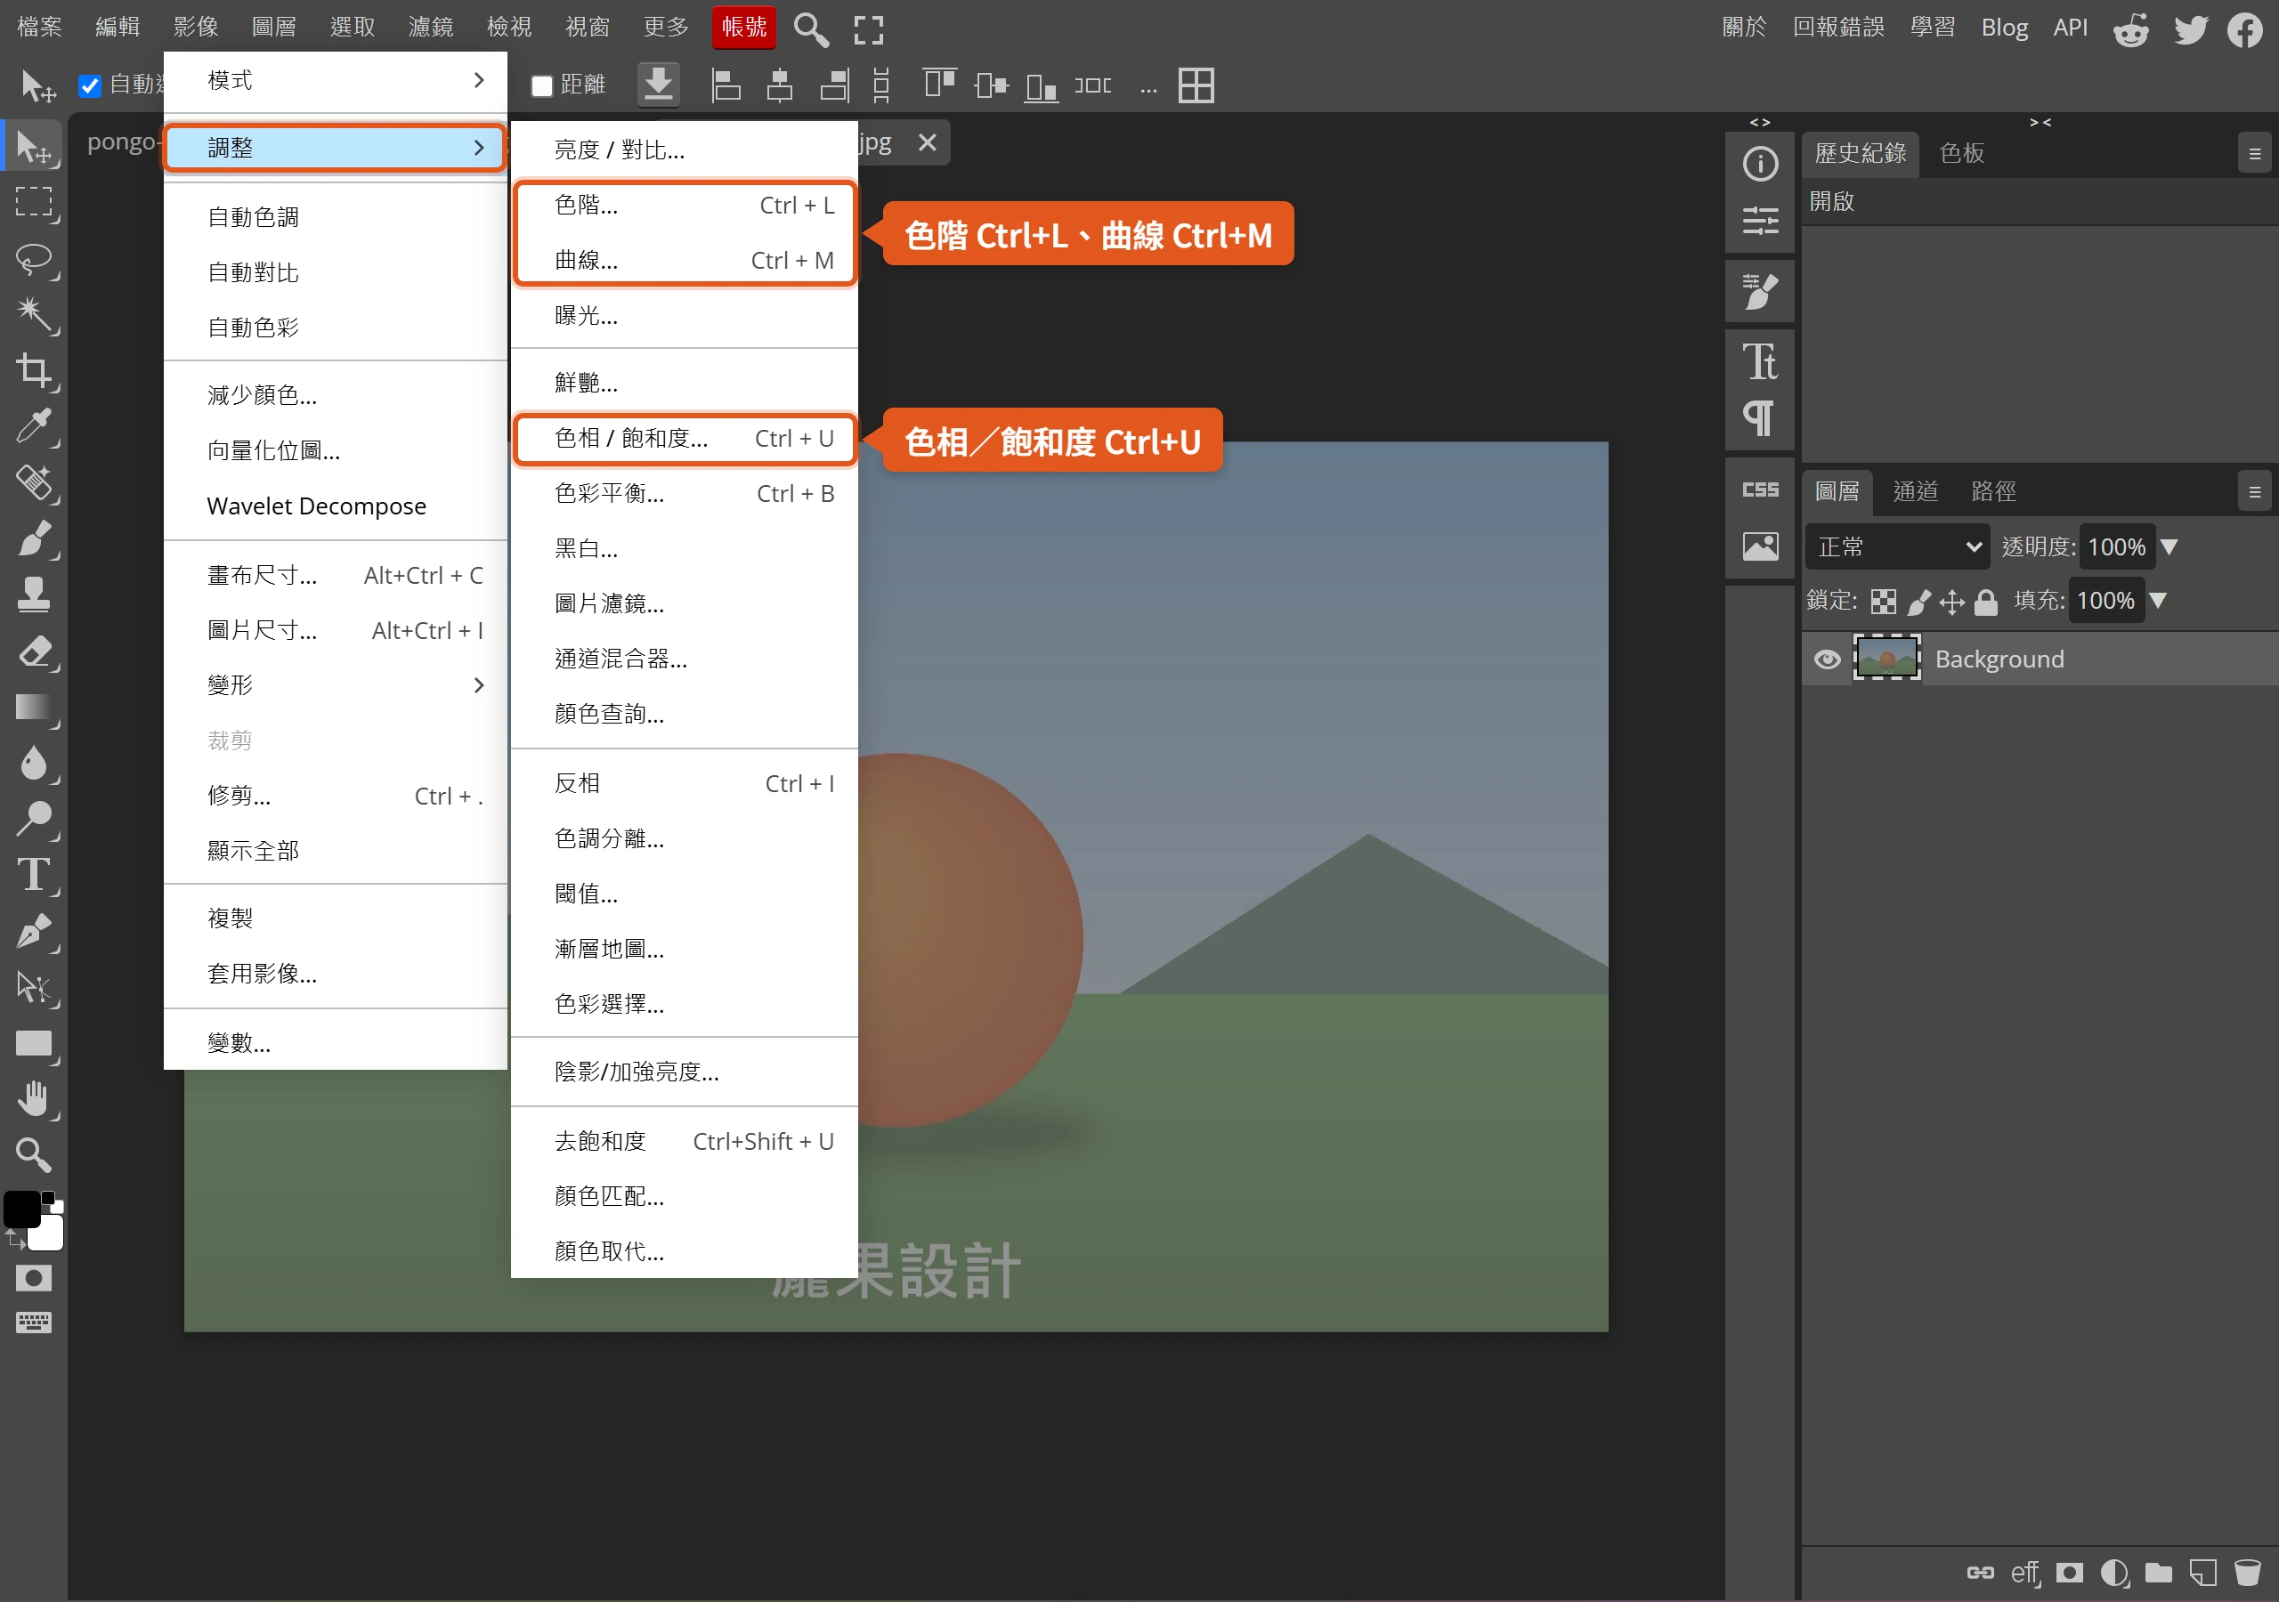Image resolution: width=2279 pixels, height=1602 pixels.
Task: Select the Eraser tool
Action: [x=35, y=652]
